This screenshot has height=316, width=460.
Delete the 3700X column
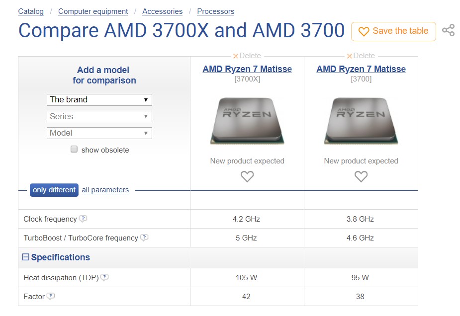(x=247, y=56)
